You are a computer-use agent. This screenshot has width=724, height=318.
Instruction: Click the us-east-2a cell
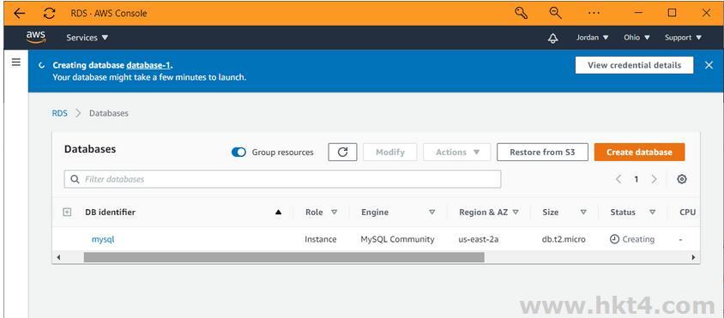(479, 239)
